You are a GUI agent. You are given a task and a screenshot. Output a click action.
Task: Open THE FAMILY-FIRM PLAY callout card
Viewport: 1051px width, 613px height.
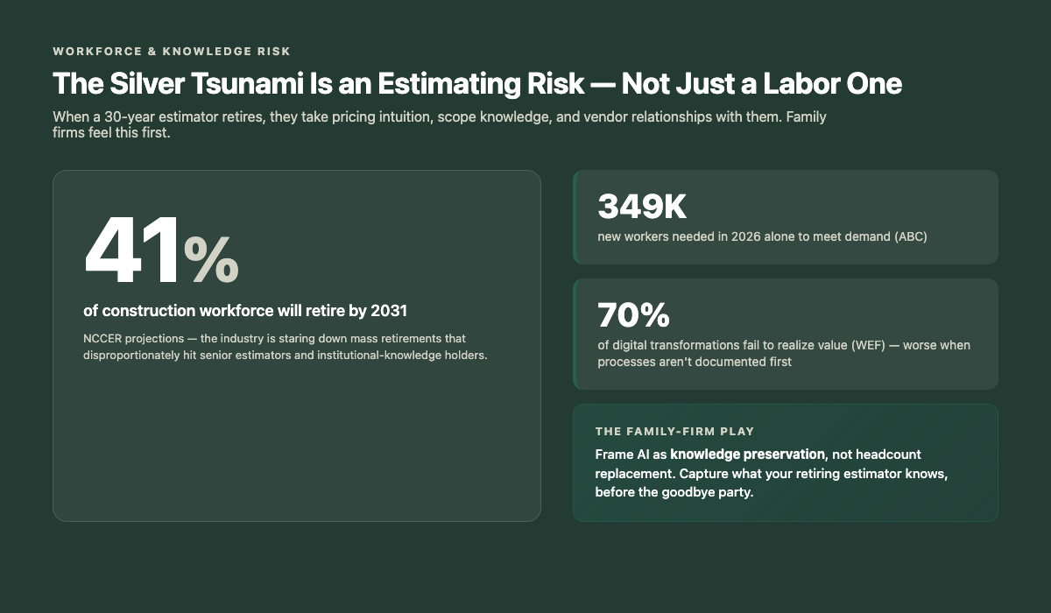786,462
